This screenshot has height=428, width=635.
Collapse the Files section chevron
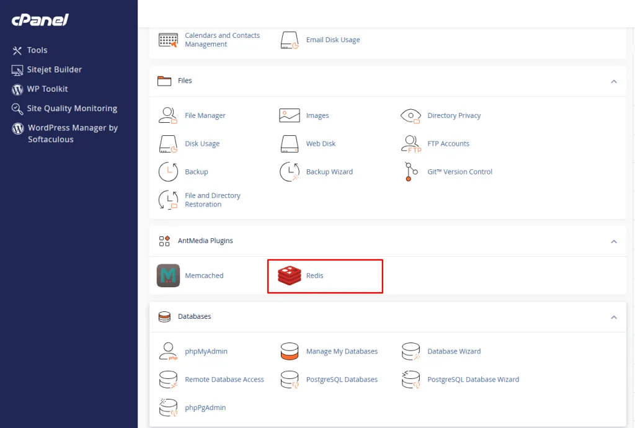[x=613, y=81]
